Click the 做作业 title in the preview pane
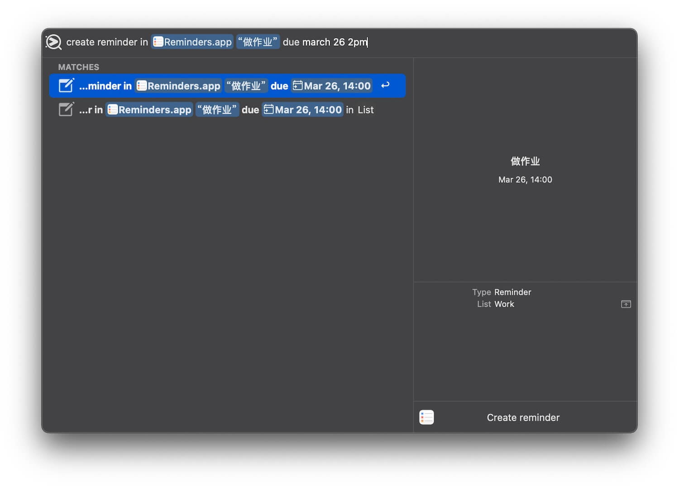Image resolution: width=679 pixels, height=488 pixels. point(525,161)
